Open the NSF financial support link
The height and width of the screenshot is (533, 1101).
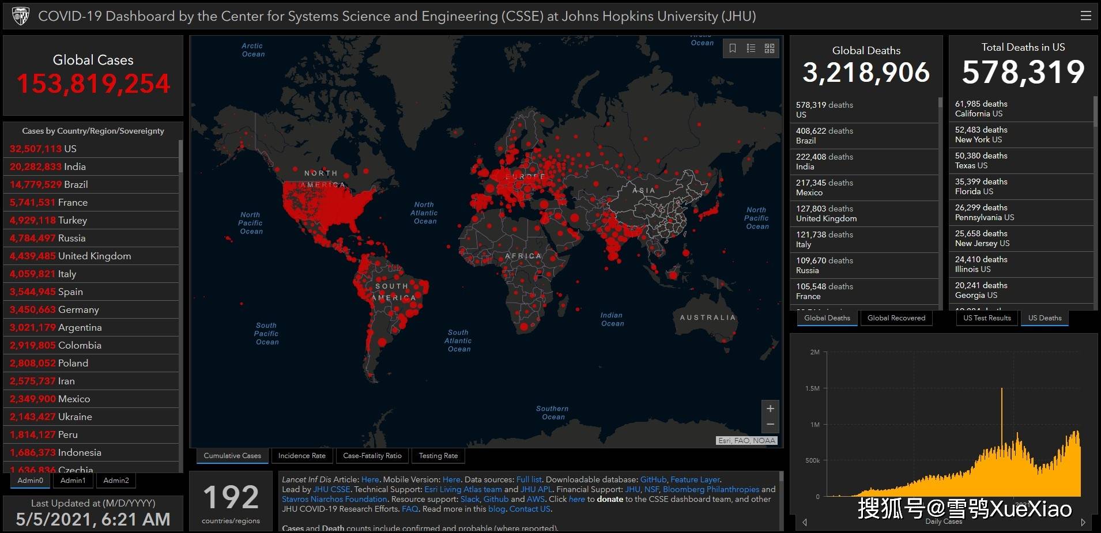point(651,489)
